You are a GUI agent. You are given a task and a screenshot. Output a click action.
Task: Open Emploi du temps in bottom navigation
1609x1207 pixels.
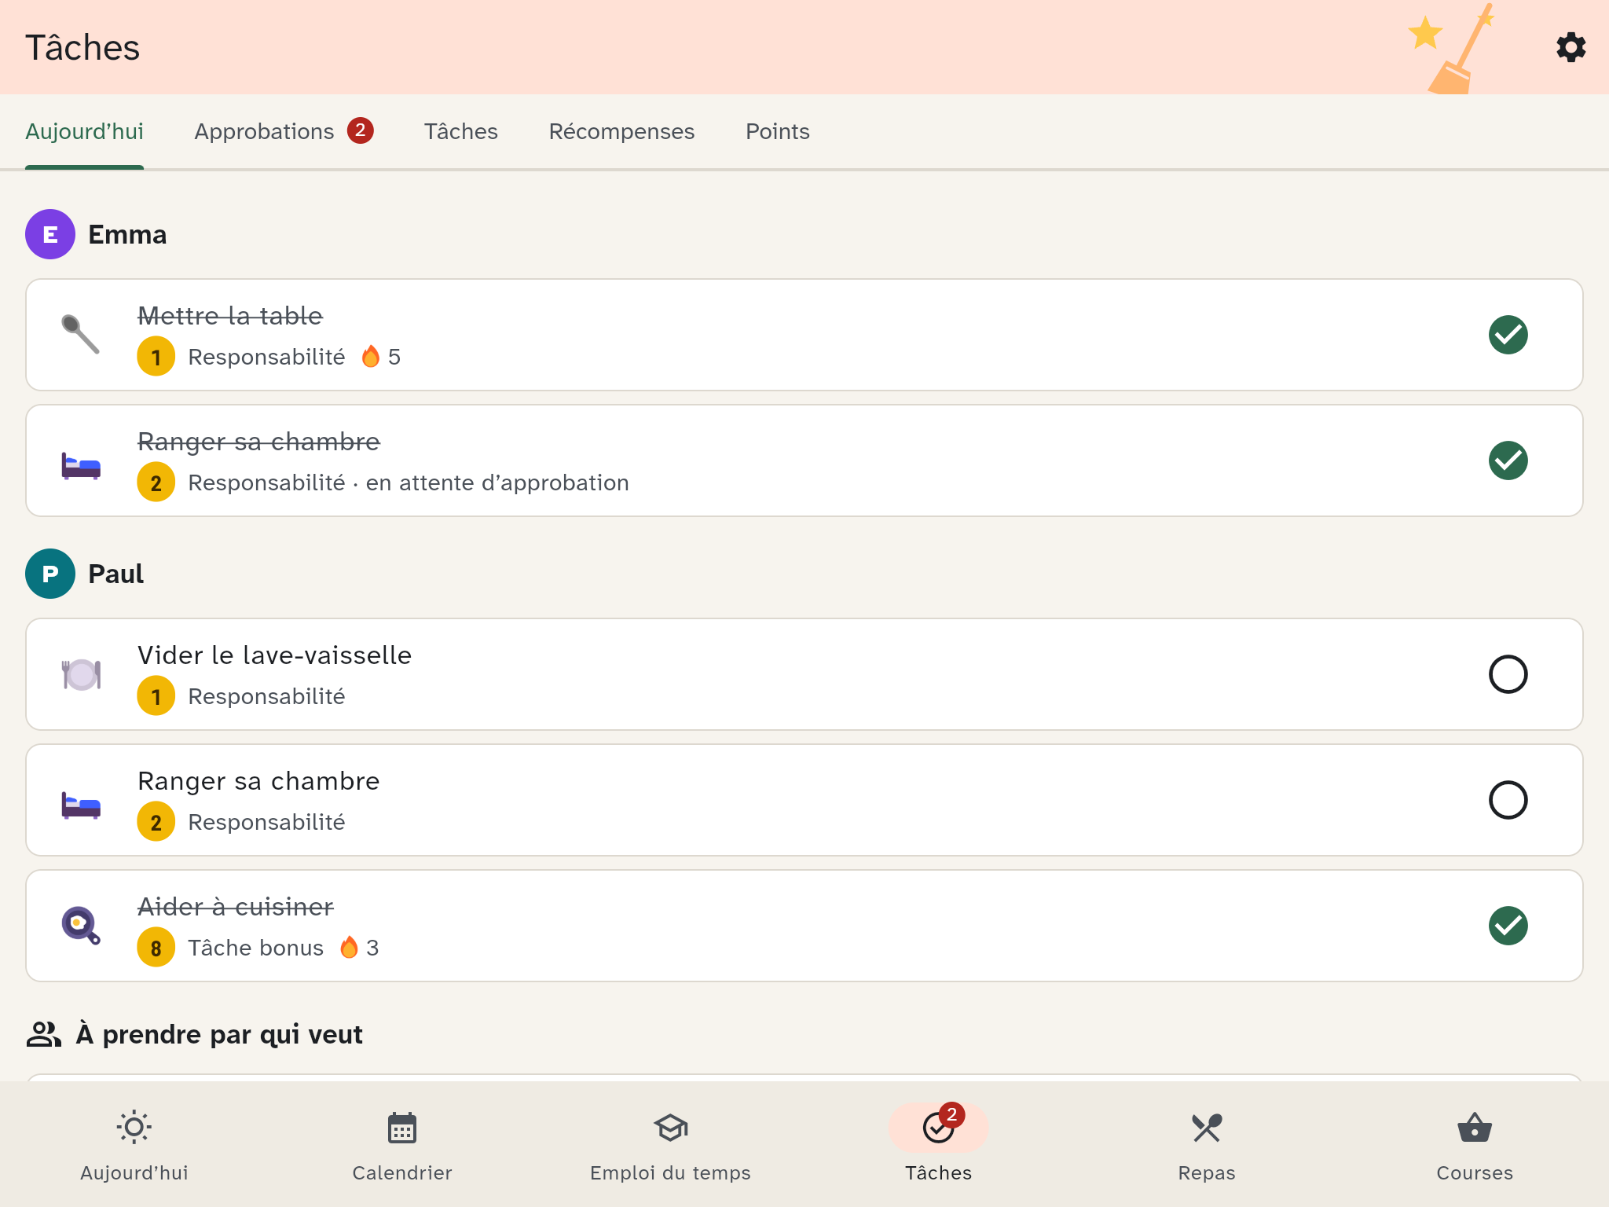click(x=670, y=1145)
